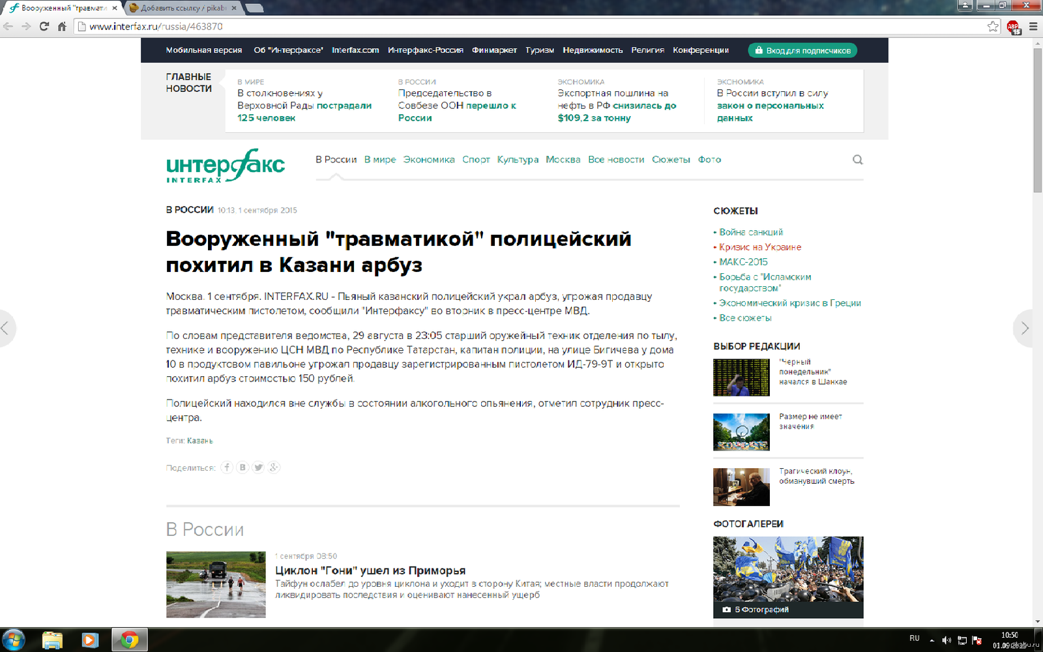Image resolution: width=1043 pixels, height=652 pixels.
Task: Open the Adblock Plus extension icon
Action: click(1013, 27)
